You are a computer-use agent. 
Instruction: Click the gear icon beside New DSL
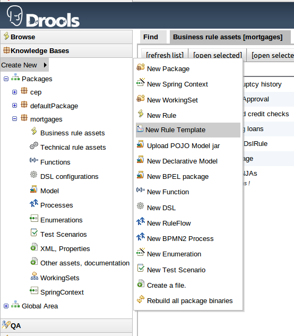(x=140, y=206)
